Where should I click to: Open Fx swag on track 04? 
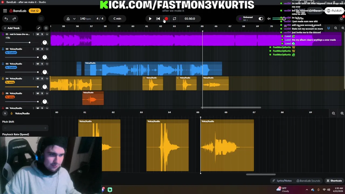pyautogui.click(x=10, y=82)
